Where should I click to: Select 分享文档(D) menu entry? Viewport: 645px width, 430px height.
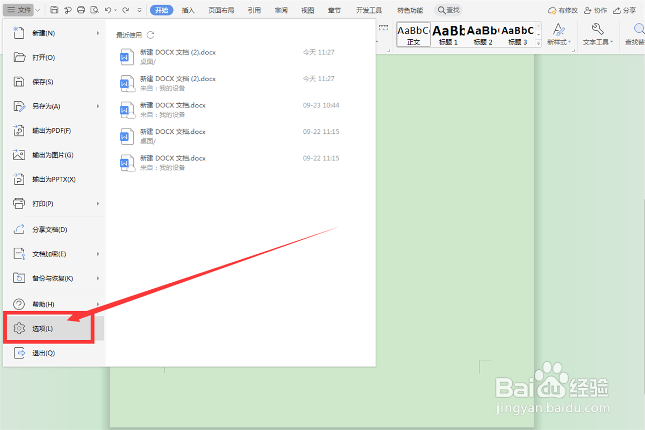(x=54, y=230)
